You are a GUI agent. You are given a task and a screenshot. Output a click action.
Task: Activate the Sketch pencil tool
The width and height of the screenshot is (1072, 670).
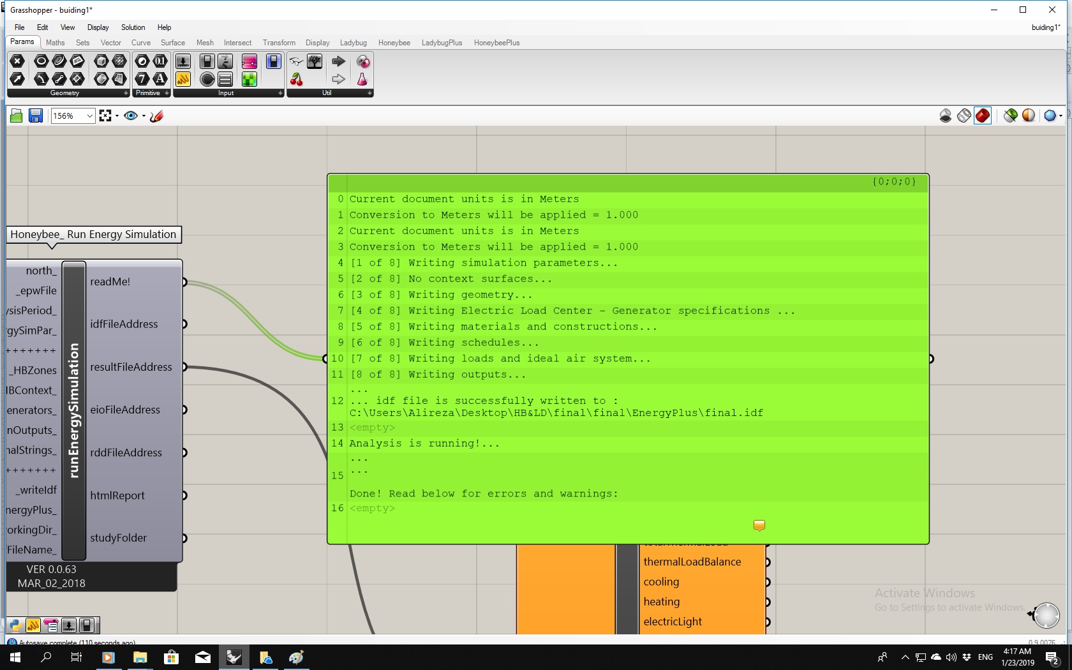coord(157,115)
